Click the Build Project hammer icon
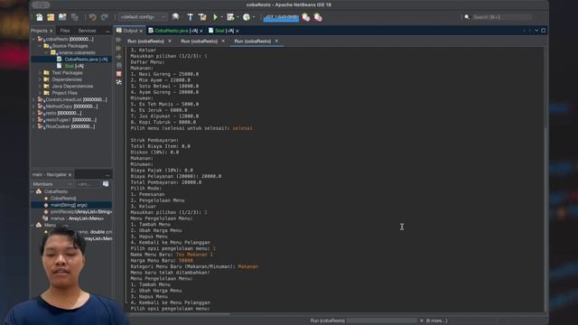Viewport: 578px width, 325px height. [x=191, y=17]
